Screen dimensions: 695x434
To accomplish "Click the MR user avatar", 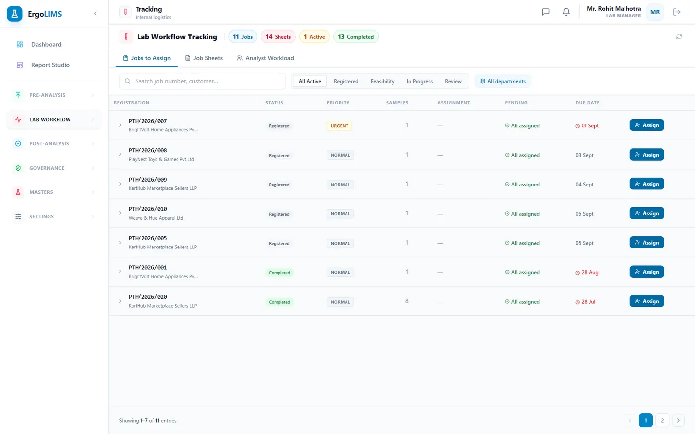I will point(655,12).
